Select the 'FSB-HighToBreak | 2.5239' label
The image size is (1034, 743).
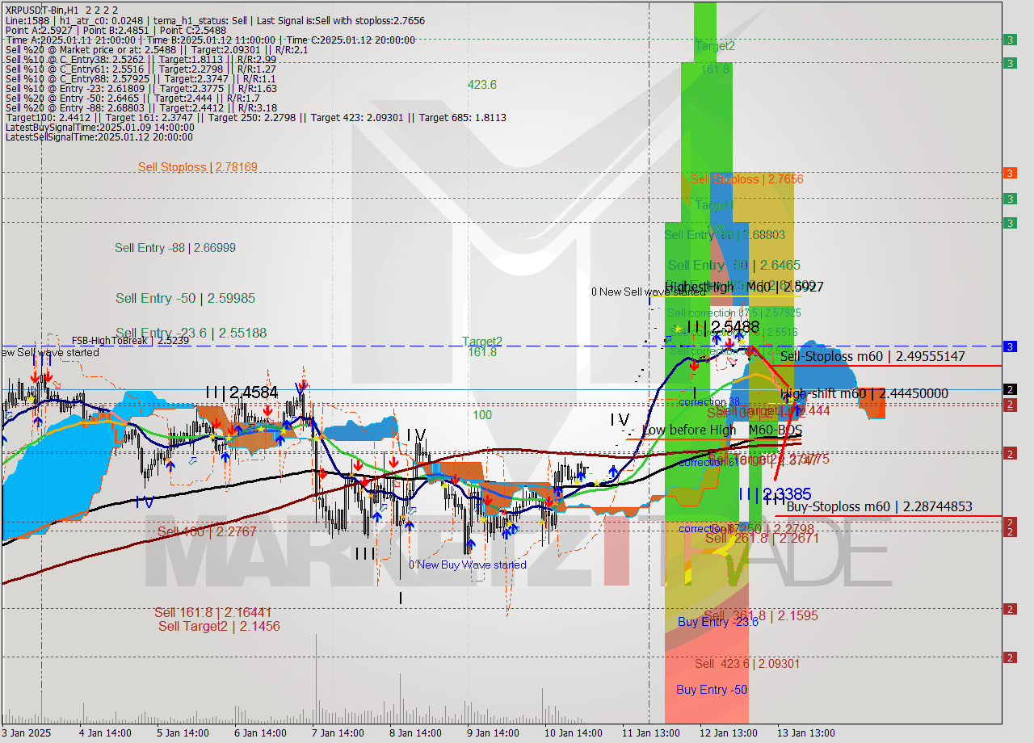130,341
